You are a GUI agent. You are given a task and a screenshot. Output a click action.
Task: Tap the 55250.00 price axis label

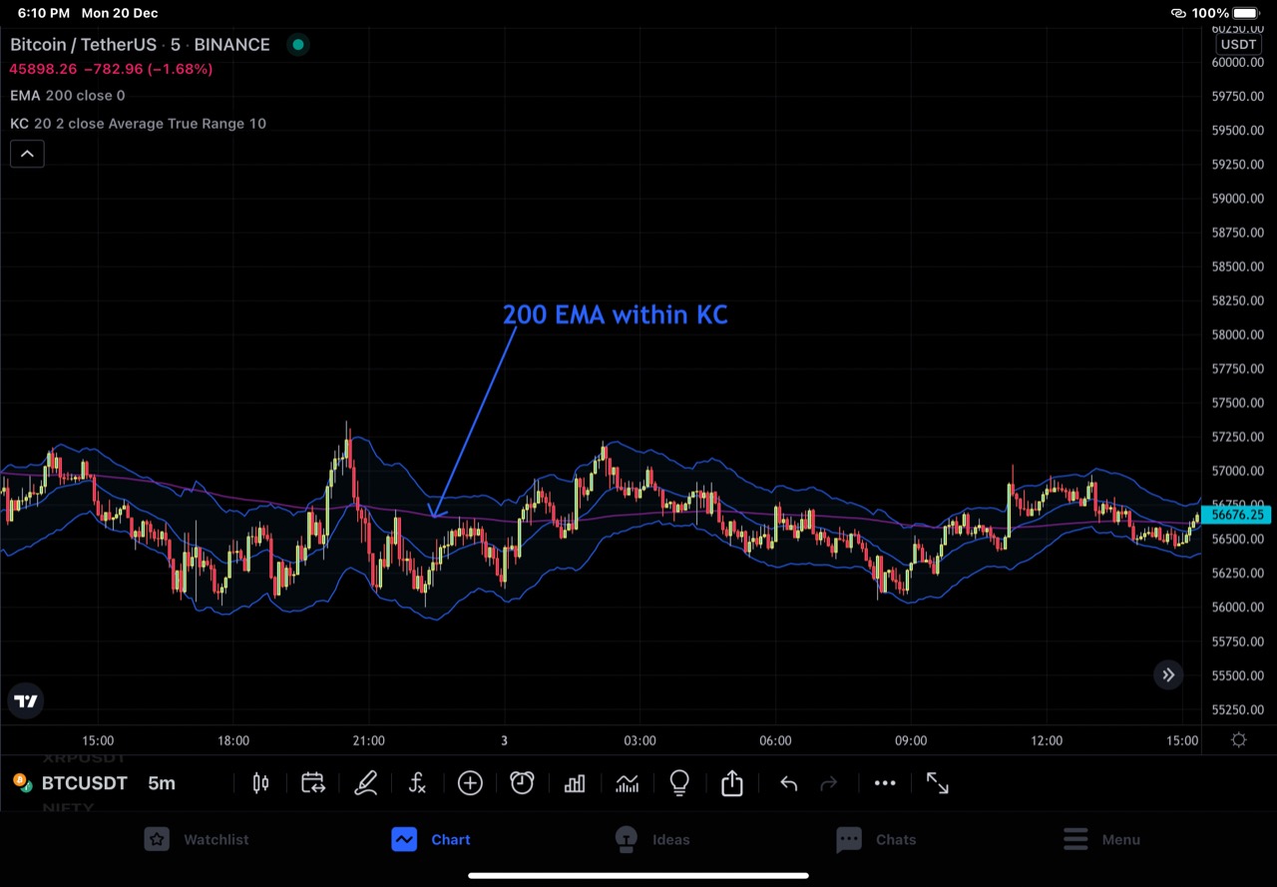(1238, 710)
